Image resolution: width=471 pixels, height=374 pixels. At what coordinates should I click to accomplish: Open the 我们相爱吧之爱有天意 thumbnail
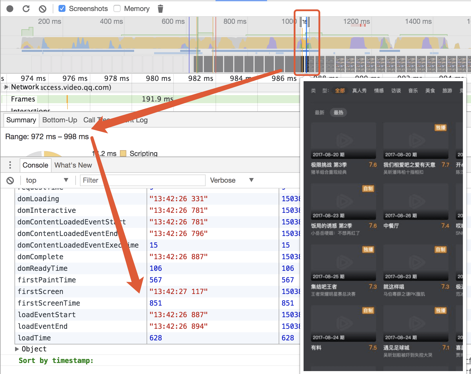416,141
